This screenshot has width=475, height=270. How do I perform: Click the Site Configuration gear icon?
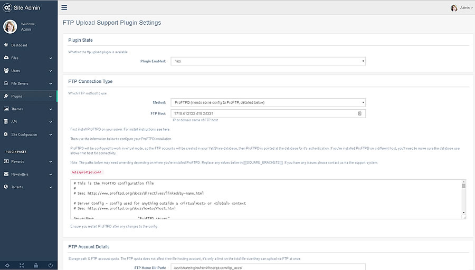pyautogui.click(x=6, y=134)
